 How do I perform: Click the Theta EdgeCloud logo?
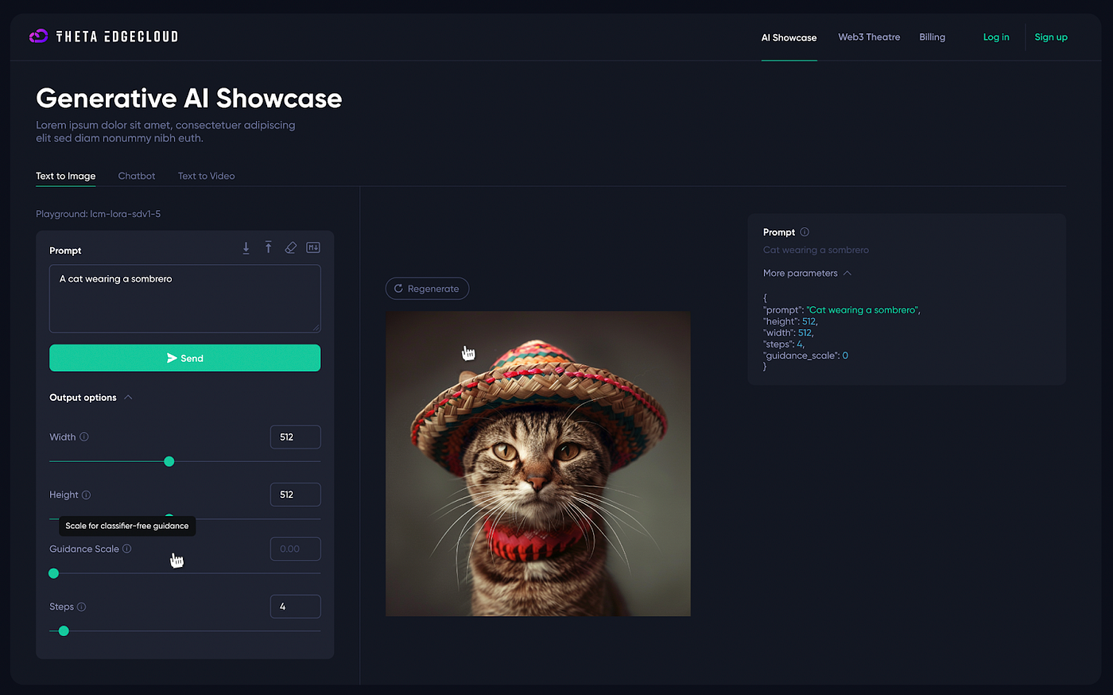pyautogui.click(x=103, y=37)
